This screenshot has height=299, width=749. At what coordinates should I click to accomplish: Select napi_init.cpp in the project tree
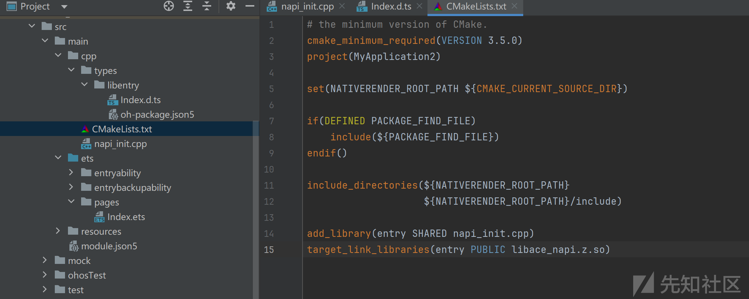tap(121, 144)
